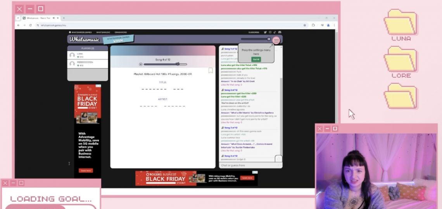Open the hamburger settings menu
442x209 pixels.
tap(276, 40)
